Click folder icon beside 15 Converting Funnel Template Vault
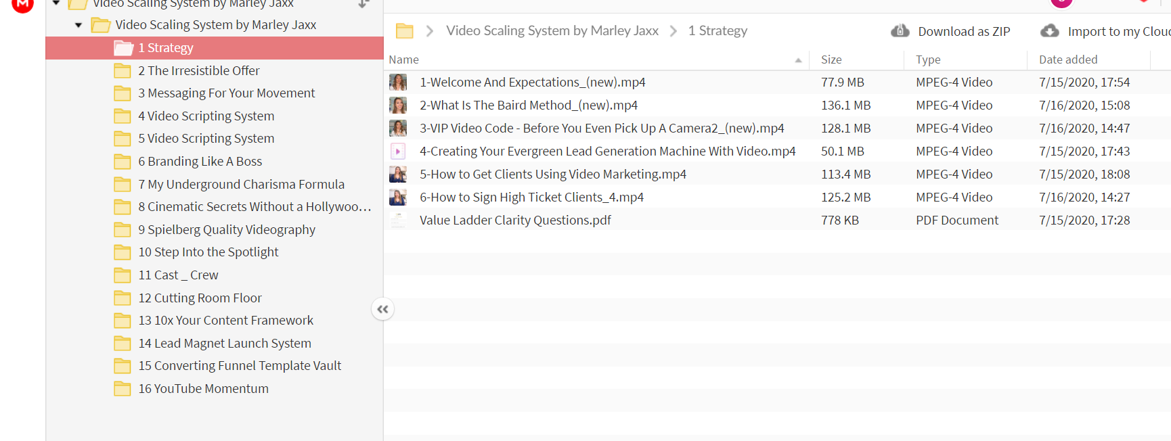The image size is (1171, 441). click(x=123, y=366)
